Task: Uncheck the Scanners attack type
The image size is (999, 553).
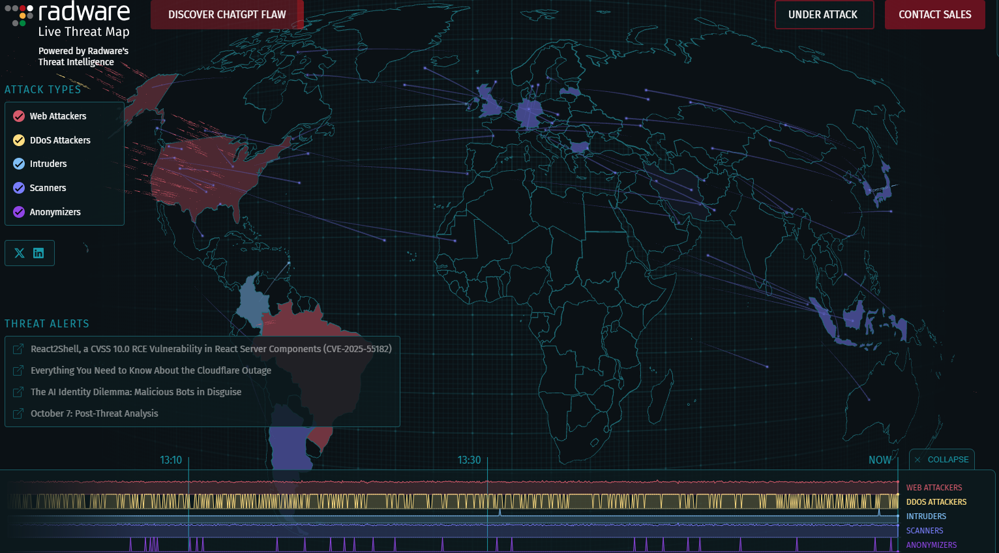Action: [18, 188]
